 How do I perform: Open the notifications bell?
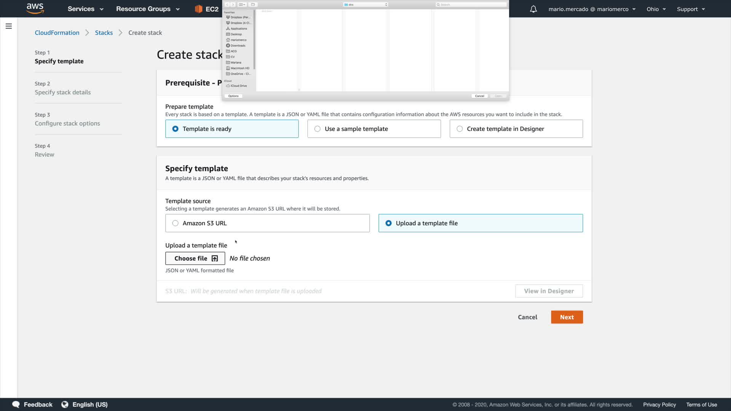click(x=533, y=9)
